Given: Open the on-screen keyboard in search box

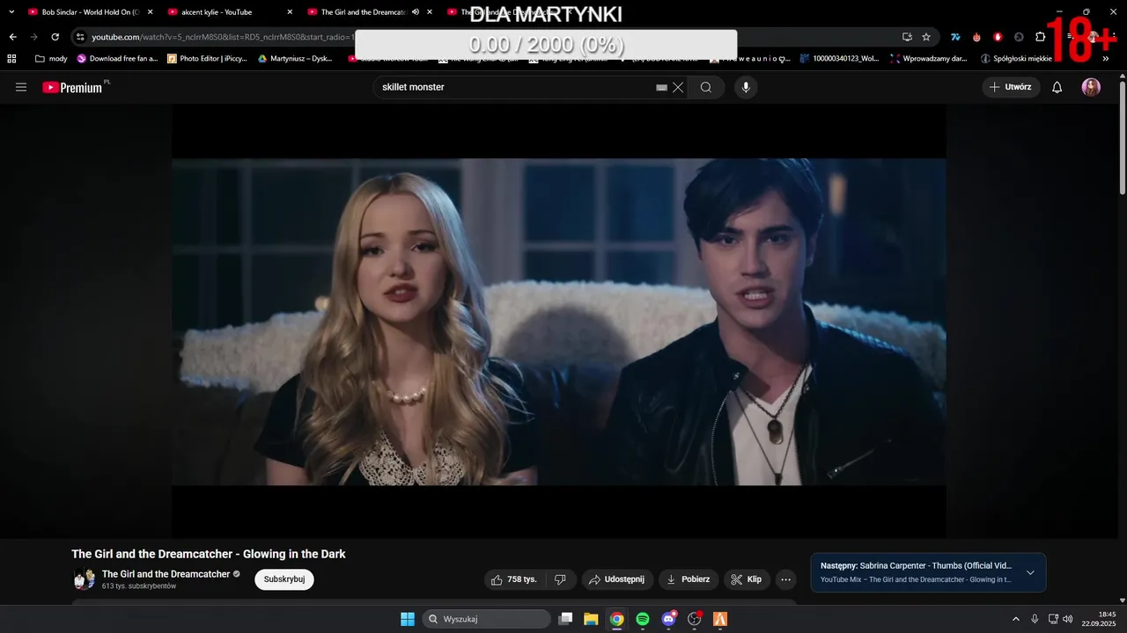Looking at the screenshot, I should click(661, 87).
